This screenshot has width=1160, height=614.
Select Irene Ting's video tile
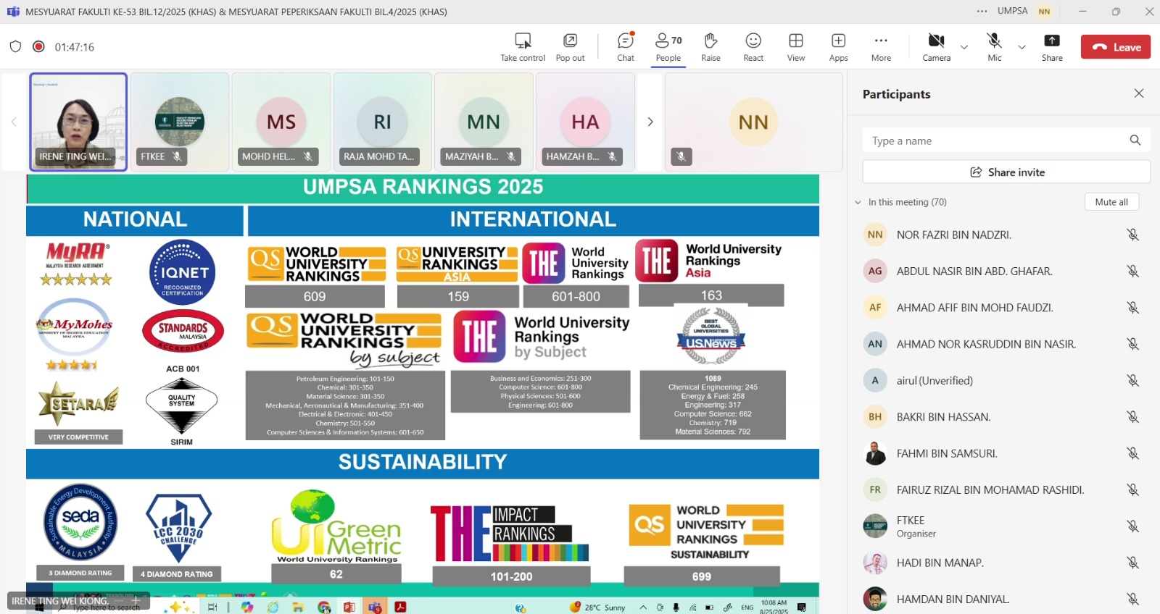point(78,122)
